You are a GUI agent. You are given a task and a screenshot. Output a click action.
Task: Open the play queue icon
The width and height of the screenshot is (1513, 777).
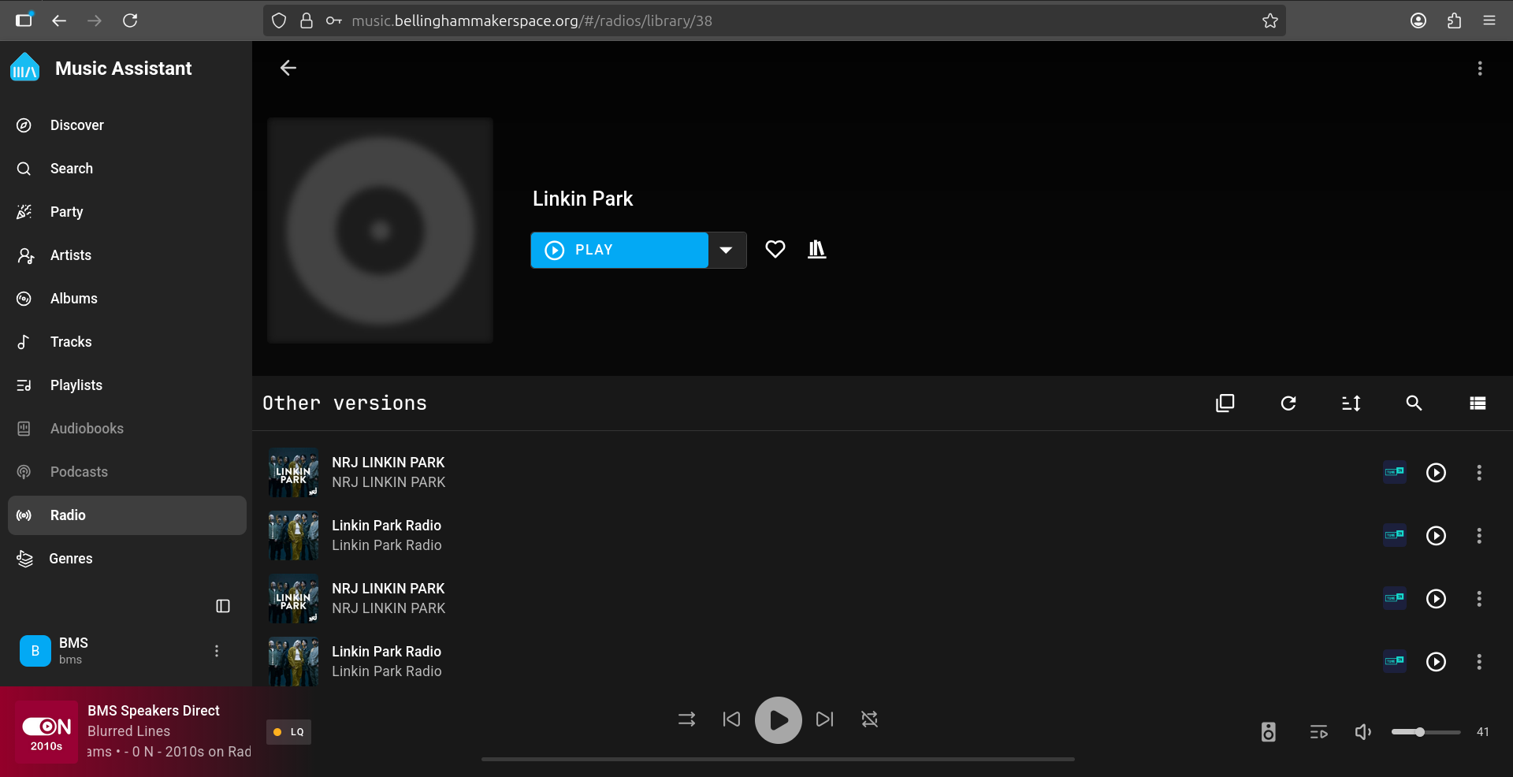click(x=1319, y=732)
